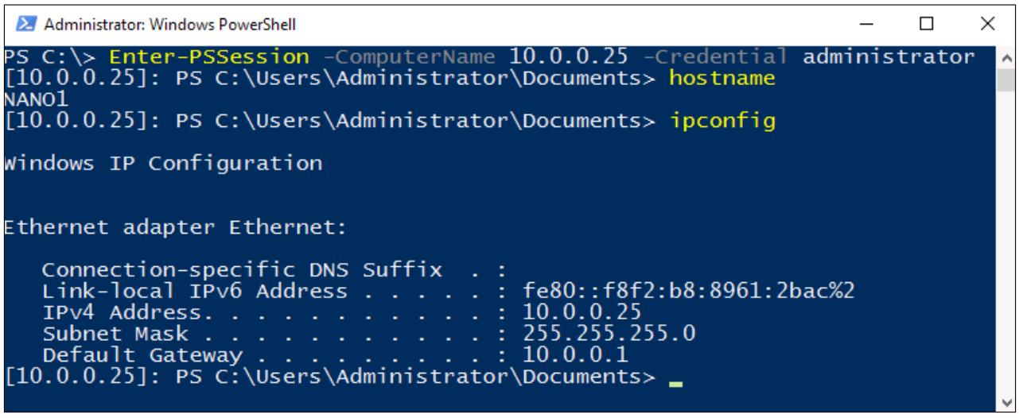Click the scrollbar up arrow
The height and width of the screenshot is (418, 1019).
(1005, 59)
